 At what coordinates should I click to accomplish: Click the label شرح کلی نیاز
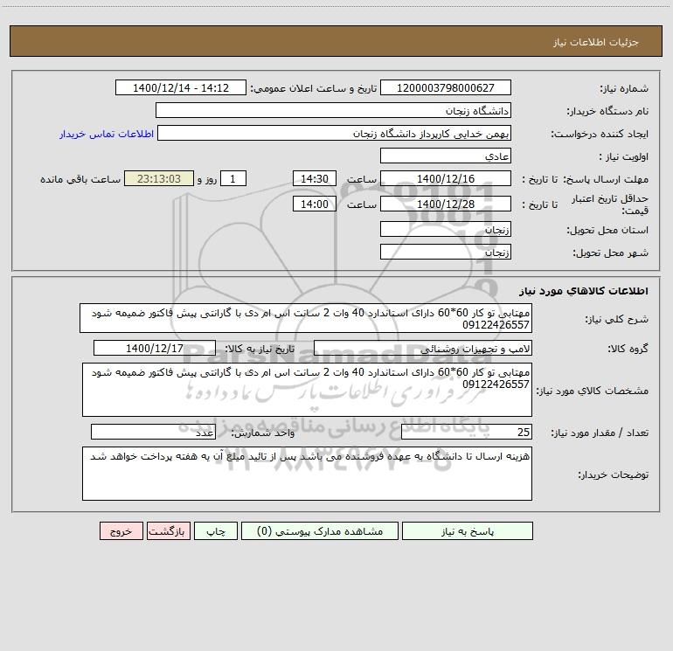click(x=617, y=319)
